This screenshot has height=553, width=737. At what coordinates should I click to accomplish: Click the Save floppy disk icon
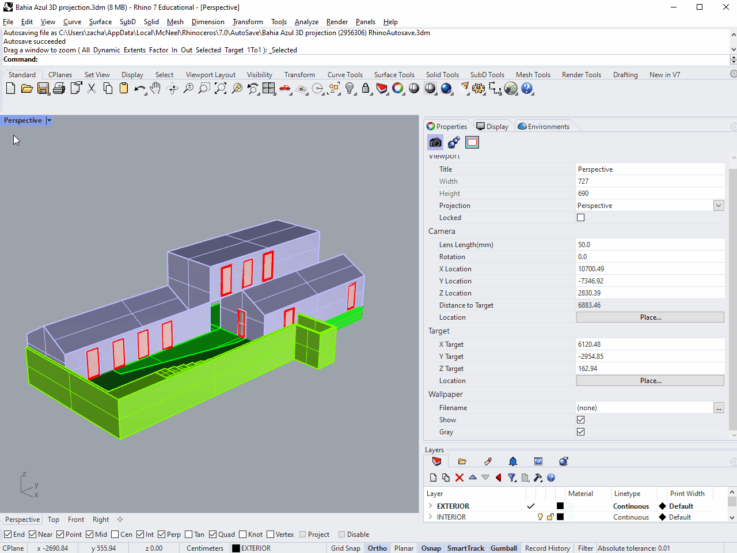pos(43,88)
